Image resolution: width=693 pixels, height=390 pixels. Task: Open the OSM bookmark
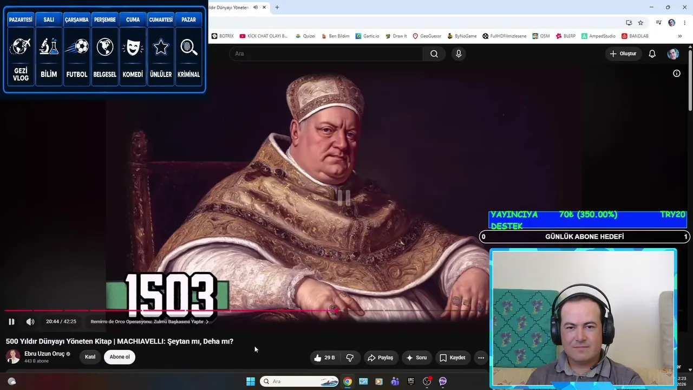click(x=541, y=36)
